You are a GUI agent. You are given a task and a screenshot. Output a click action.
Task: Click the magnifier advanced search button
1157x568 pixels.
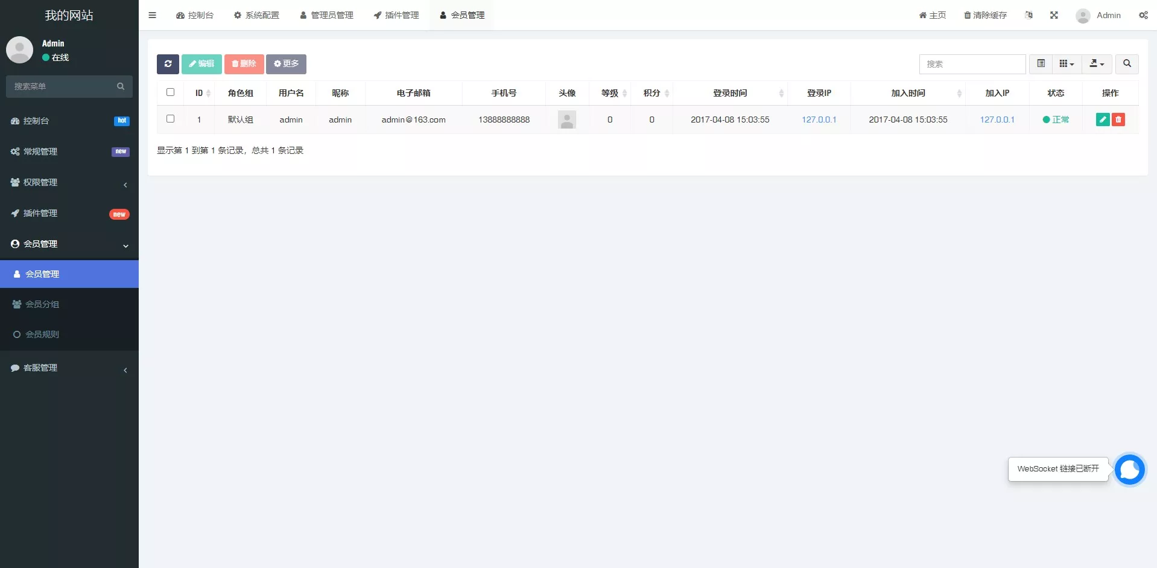[x=1127, y=64]
